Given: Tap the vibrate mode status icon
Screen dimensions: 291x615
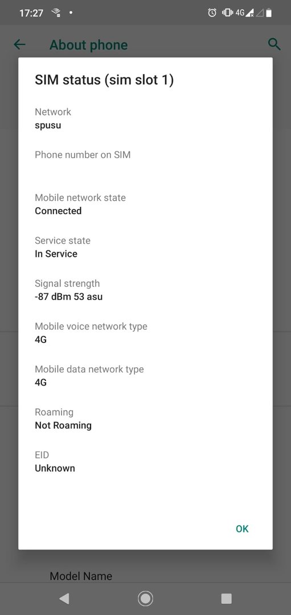Looking at the screenshot, I should point(227,13).
